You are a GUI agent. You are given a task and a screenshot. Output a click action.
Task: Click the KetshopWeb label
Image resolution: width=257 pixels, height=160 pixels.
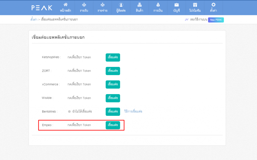(51, 57)
